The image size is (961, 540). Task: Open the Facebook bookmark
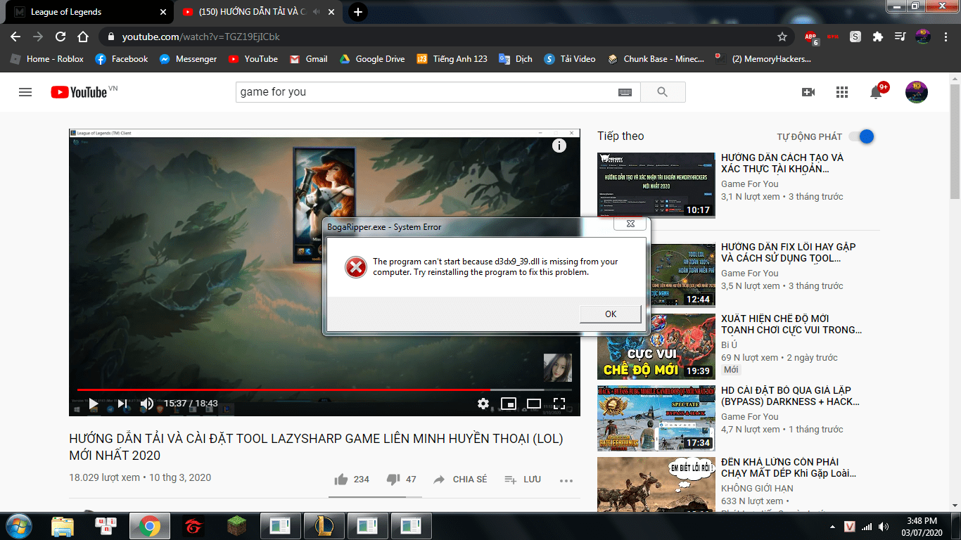click(x=122, y=59)
